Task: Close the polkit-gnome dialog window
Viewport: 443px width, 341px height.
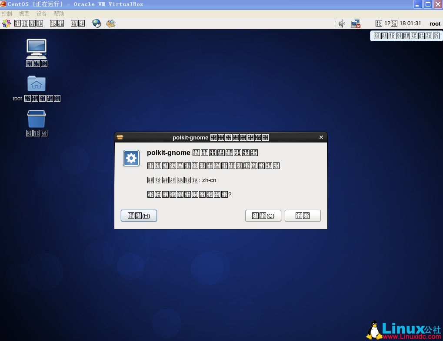Action: pos(321,137)
